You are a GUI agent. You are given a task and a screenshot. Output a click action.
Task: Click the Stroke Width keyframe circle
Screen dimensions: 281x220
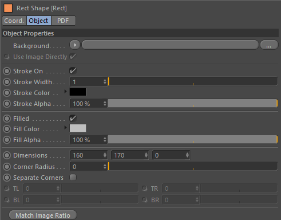tap(7, 82)
